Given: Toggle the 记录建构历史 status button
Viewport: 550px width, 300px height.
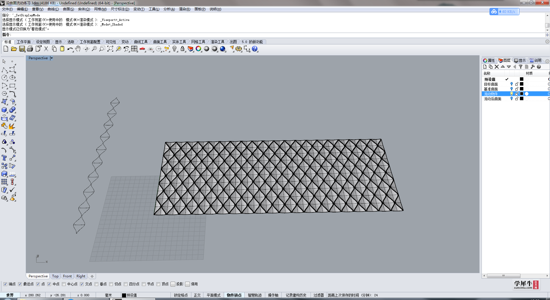Looking at the screenshot, I should pyautogui.click(x=296, y=295).
